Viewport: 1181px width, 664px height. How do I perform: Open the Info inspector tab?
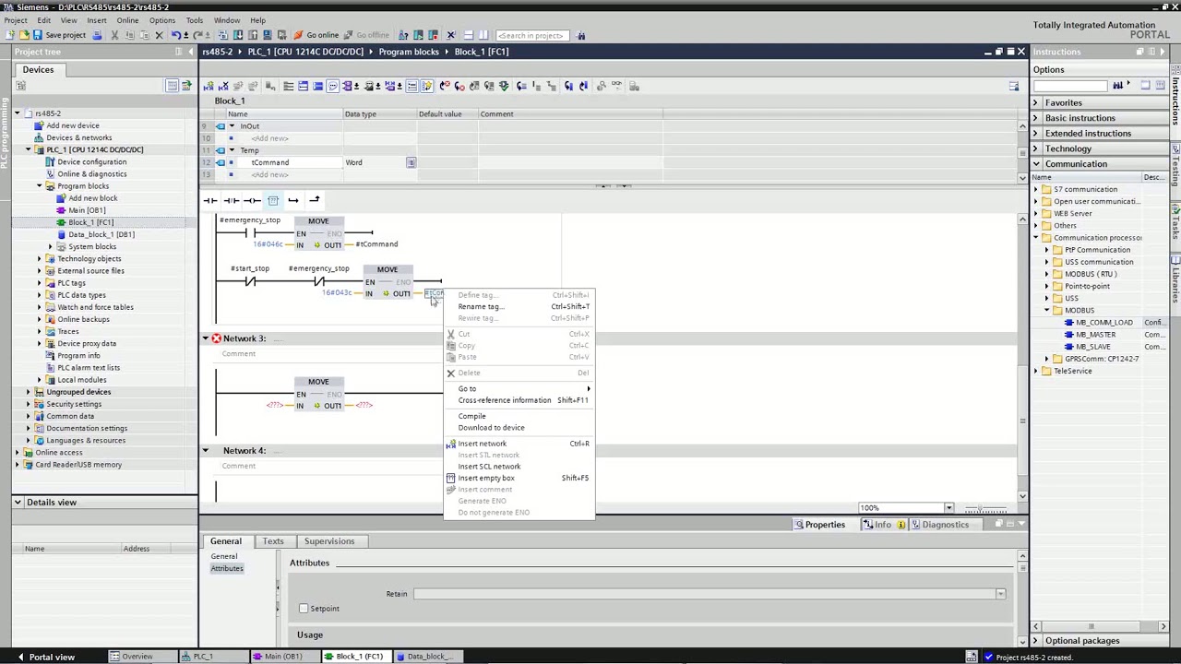[x=883, y=525]
